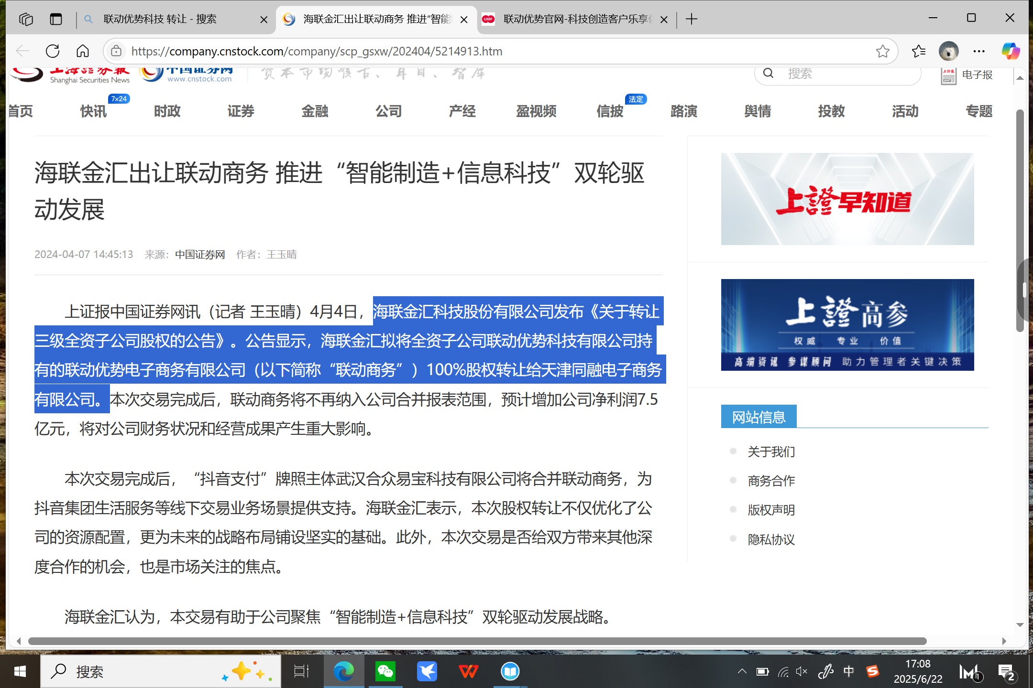Click the browser back arrow
1033x688 pixels.
click(x=22, y=51)
